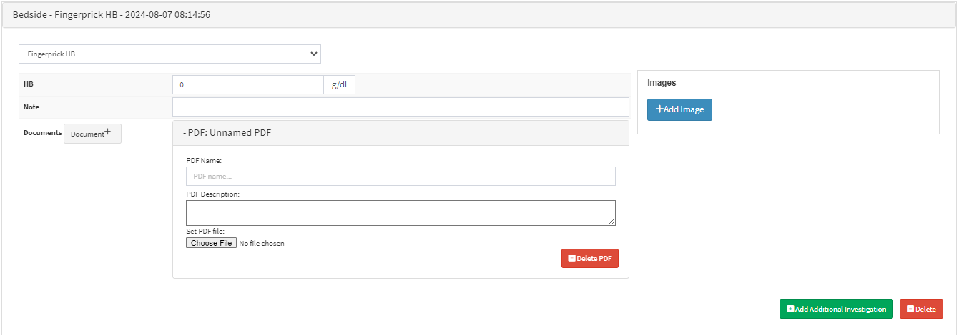Viewport: 959px width, 336px height.
Task: Focus the HB value input field
Action: pos(247,84)
